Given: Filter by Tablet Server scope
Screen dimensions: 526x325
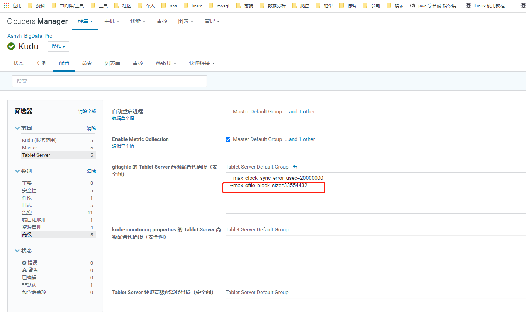Looking at the screenshot, I should [x=58, y=155].
